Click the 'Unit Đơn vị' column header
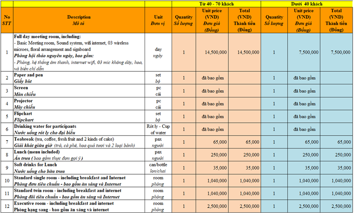 pyautogui.click(x=158, y=20)
